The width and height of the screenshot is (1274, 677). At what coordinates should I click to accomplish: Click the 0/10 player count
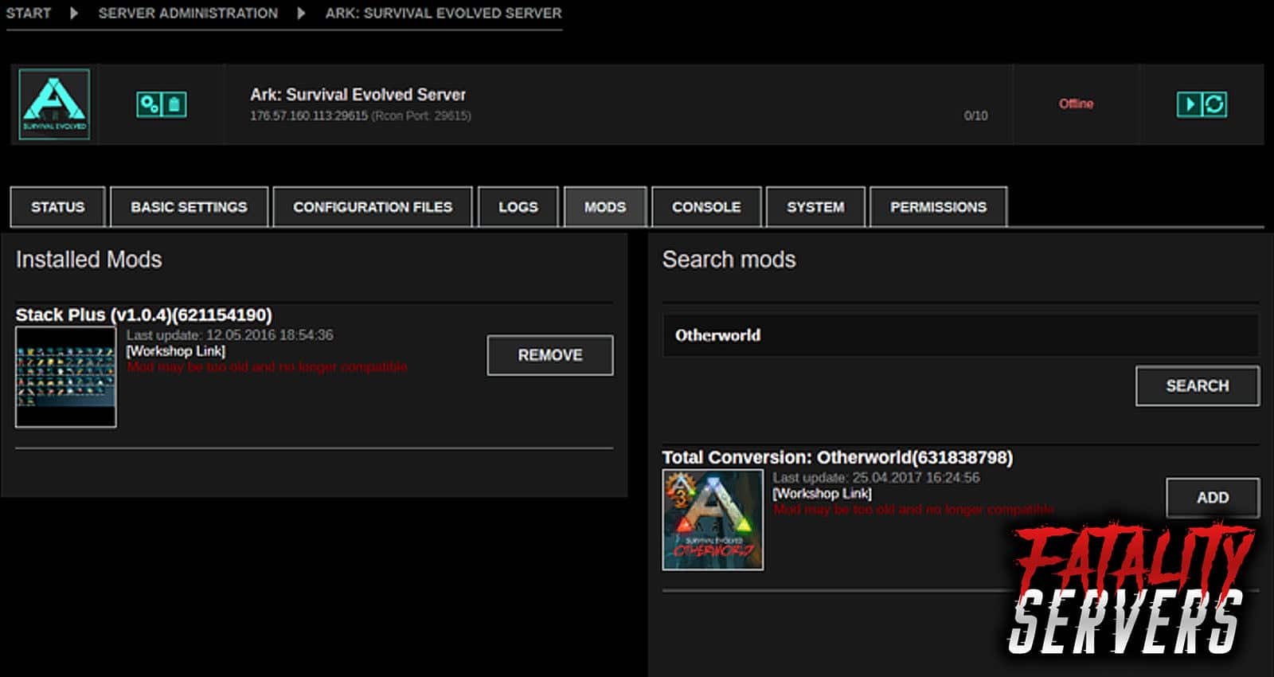(975, 115)
